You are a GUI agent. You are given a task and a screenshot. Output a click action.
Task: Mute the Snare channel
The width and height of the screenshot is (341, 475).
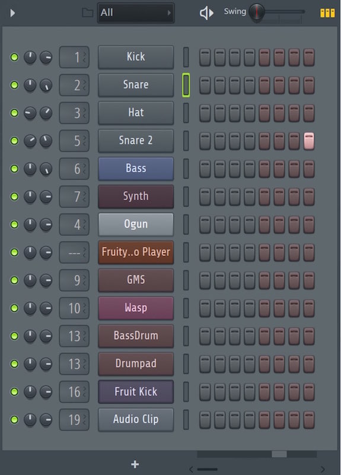(x=14, y=85)
